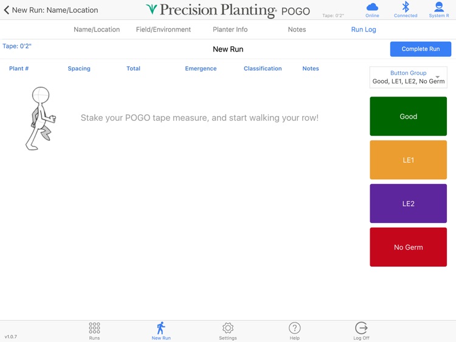The image size is (456, 342).
Task: Tap the red No Germ button
Action: coord(409,247)
